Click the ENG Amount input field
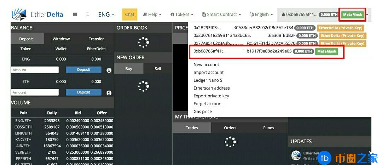 [x=35, y=70]
